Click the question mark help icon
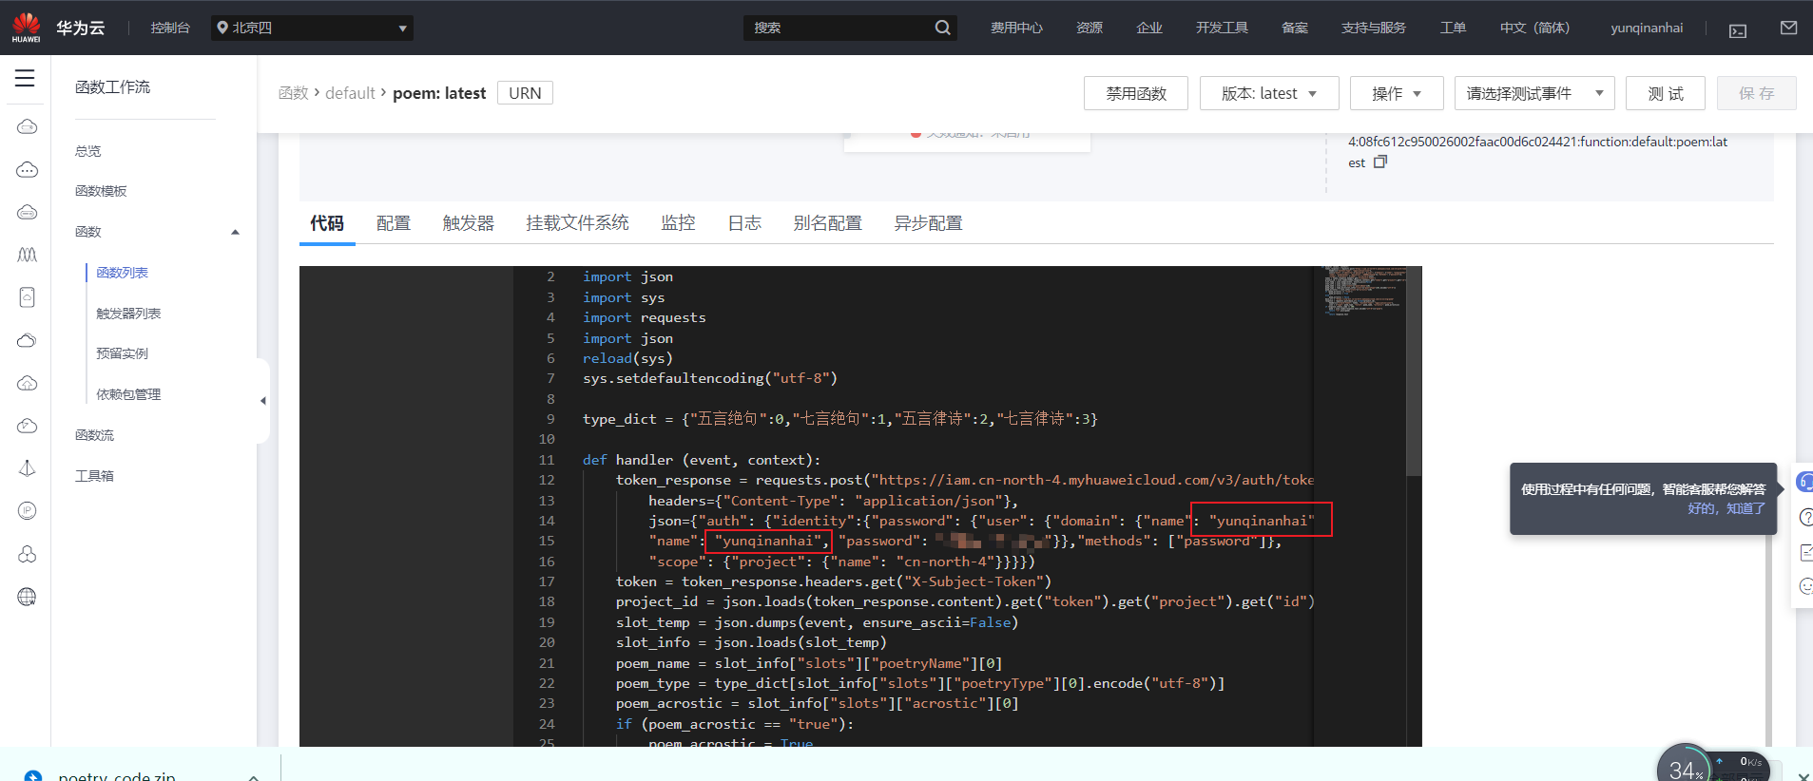The image size is (1813, 781). (x=1805, y=517)
